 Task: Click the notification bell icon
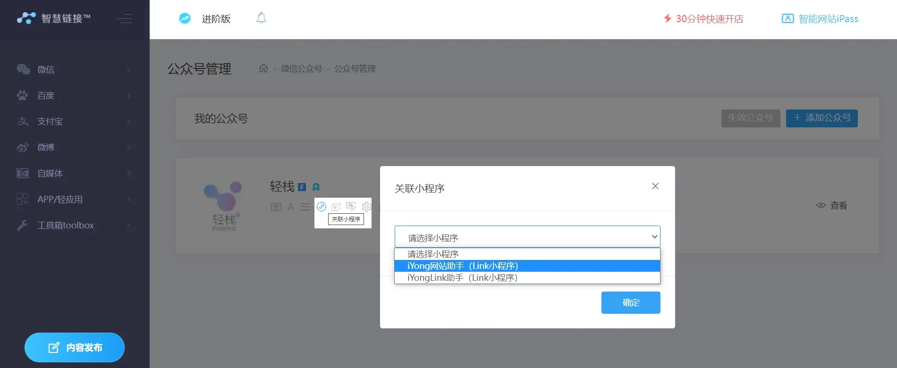pyautogui.click(x=261, y=18)
